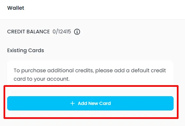Click the word 'Add' on blue button
185x126 pixels.
click(82, 103)
